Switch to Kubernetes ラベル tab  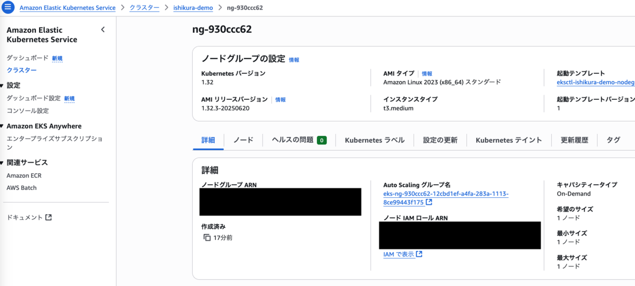tap(375, 140)
